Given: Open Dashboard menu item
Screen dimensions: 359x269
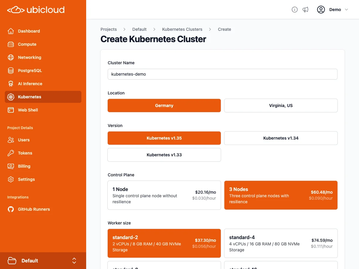Looking at the screenshot, I should click(43, 31).
